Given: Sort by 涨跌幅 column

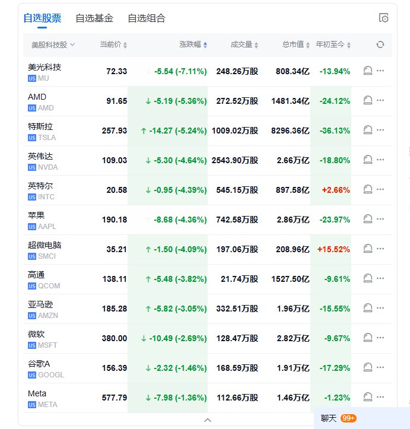Looking at the screenshot, I should coord(193,45).
